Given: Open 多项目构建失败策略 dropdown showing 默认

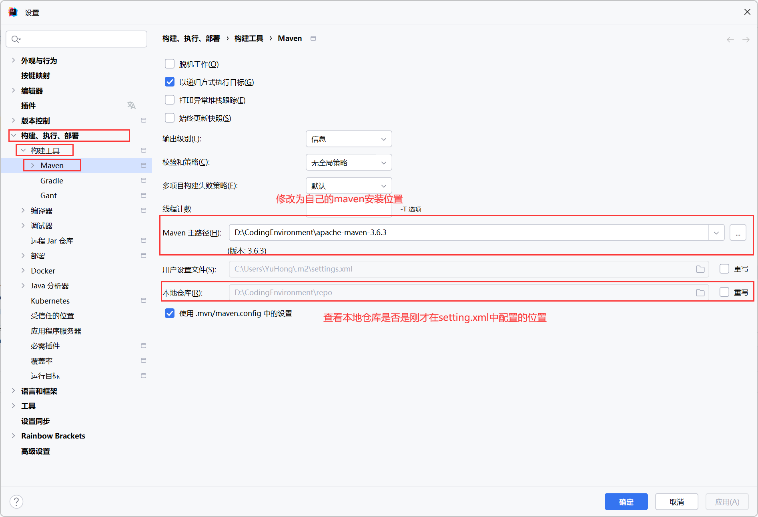Looking at the screenshot, I should coord(349,186).
